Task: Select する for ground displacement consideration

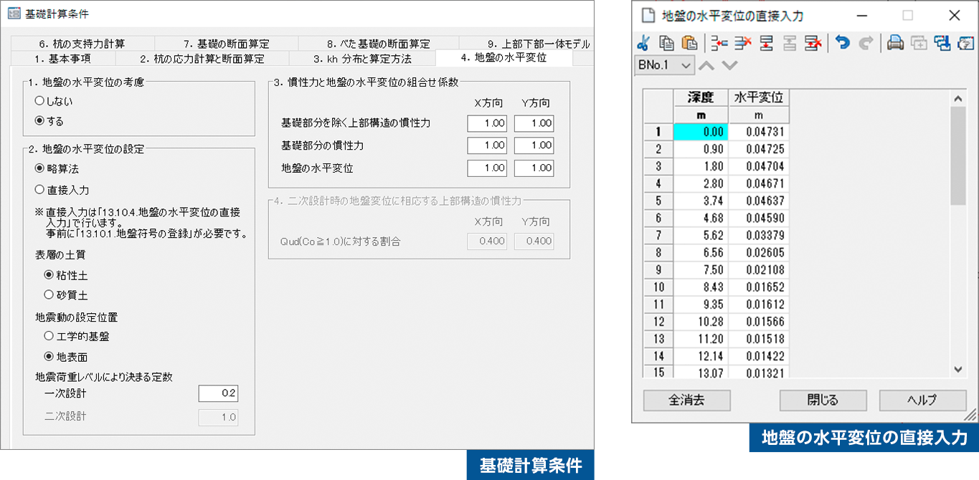Action: (x=49, y=121)
